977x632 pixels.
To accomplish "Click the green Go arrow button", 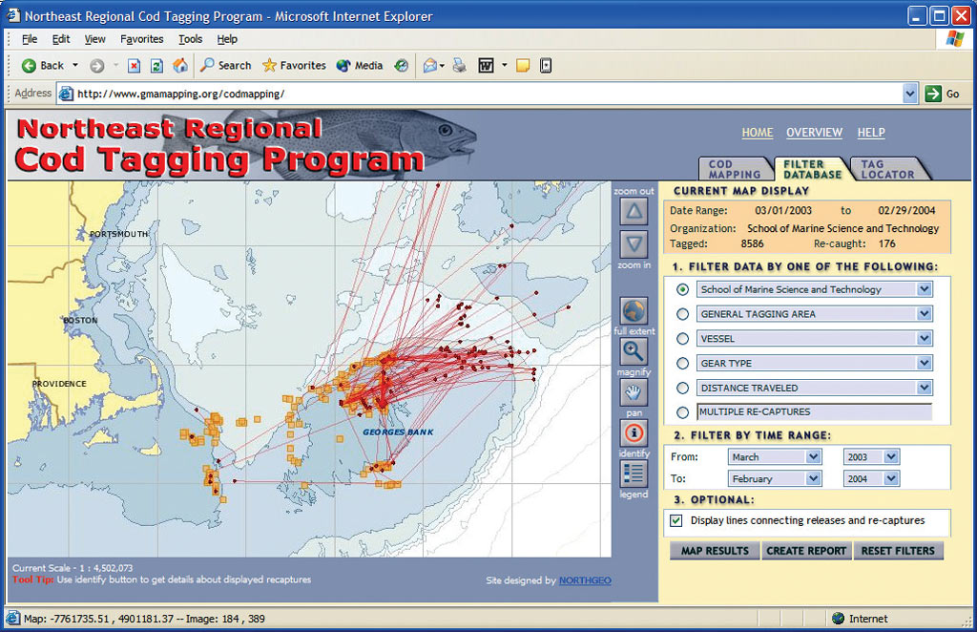I will [933, 95].
